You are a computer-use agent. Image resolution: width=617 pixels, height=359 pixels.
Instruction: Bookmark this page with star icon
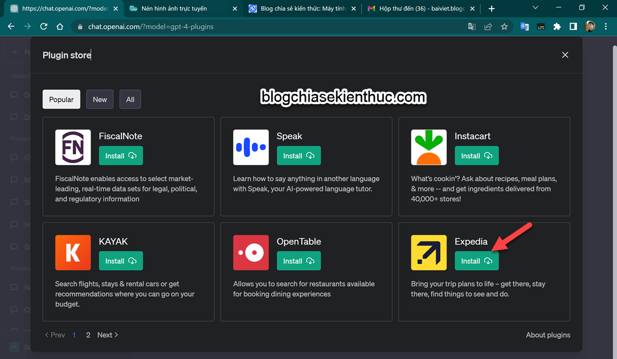[504, 27]
